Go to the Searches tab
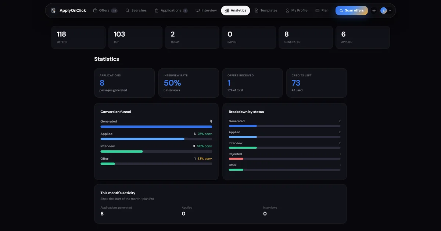 click(136, 11)
